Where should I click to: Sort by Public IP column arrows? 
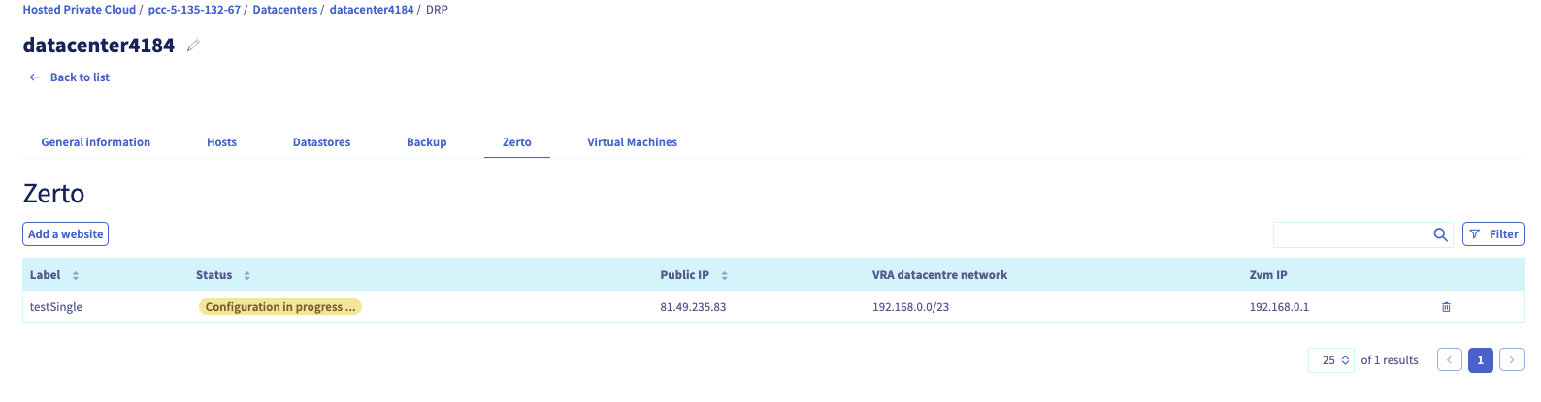pos(725,276)
